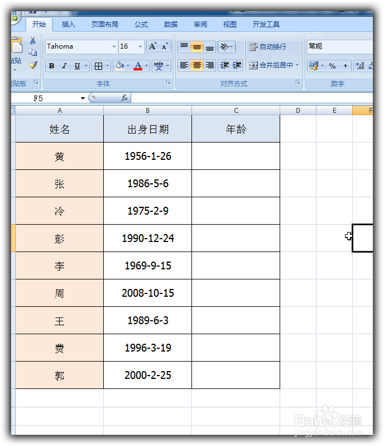The image size is (384, 446).
Task: Open 合并后居中 dropdown arrow
Action: click(297, 65)
